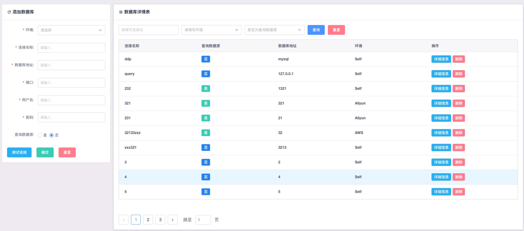Click the refresh icon beside 添加数据库
This screenshot has height=231, width=524.
9,12
